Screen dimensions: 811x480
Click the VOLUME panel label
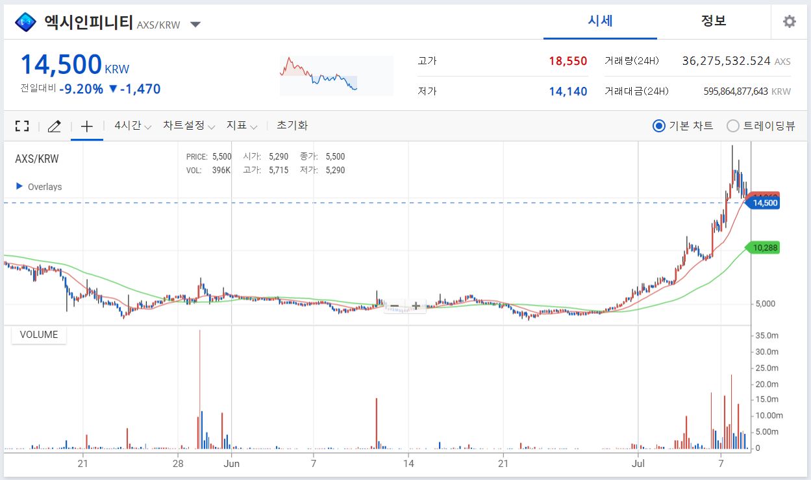(39, 335)
